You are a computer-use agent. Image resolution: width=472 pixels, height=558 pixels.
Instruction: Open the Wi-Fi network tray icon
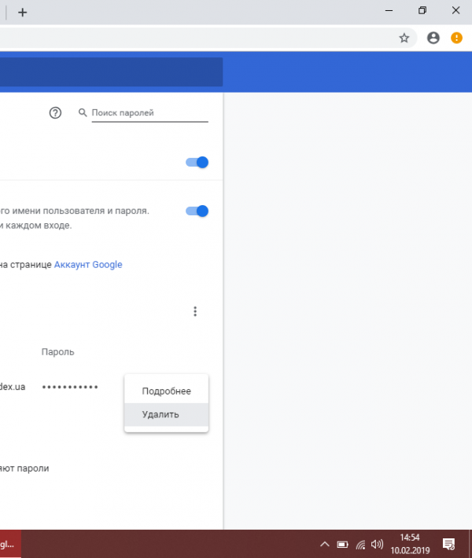[360, 544]
